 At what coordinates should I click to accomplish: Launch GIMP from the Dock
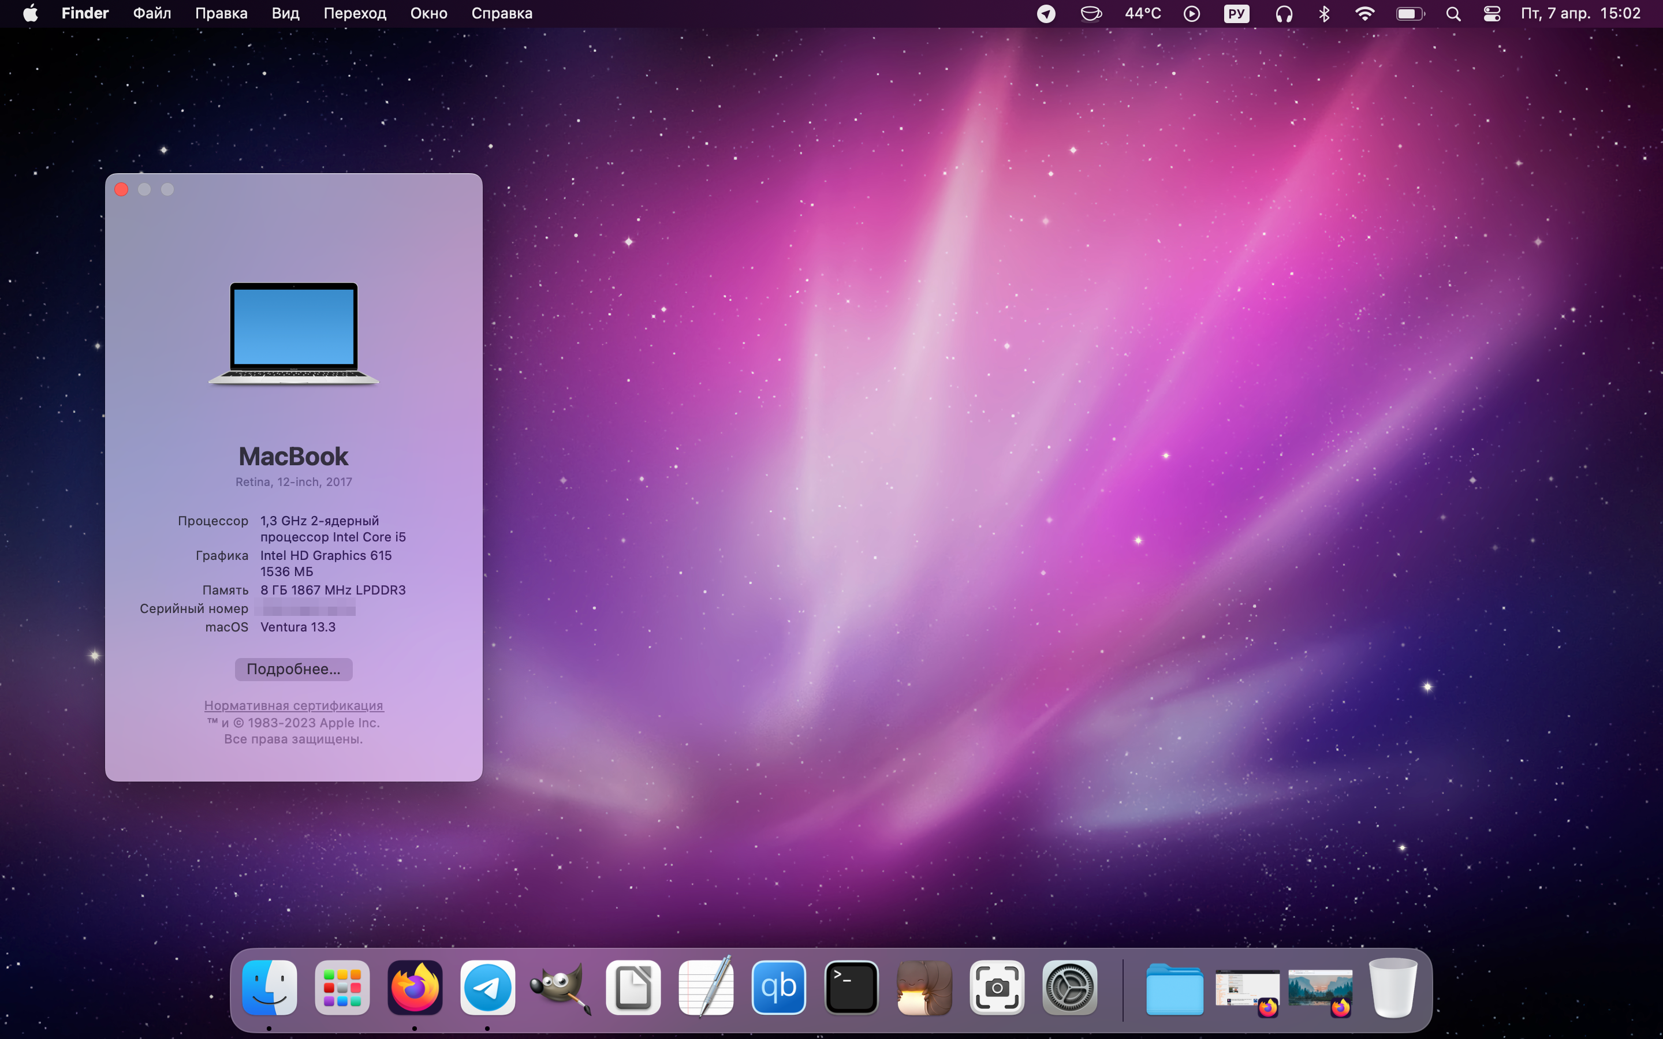coord(561,988)
